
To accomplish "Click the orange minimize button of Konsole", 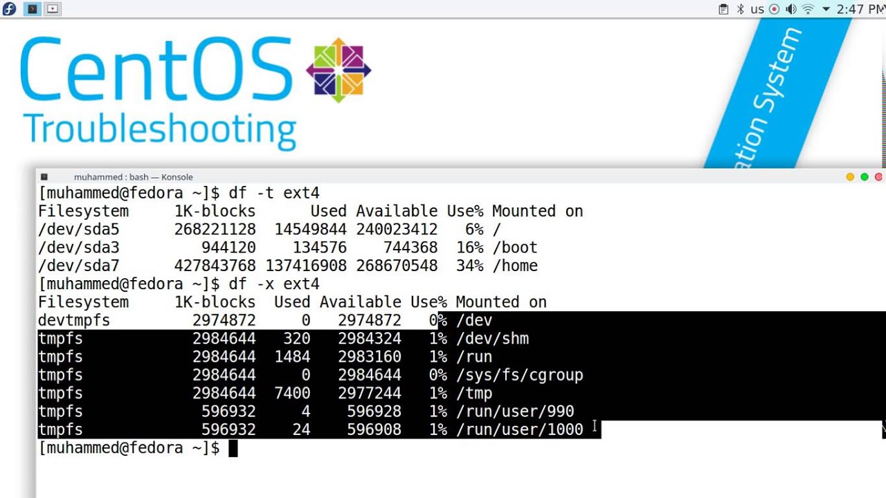I will [x=850, y=177].
